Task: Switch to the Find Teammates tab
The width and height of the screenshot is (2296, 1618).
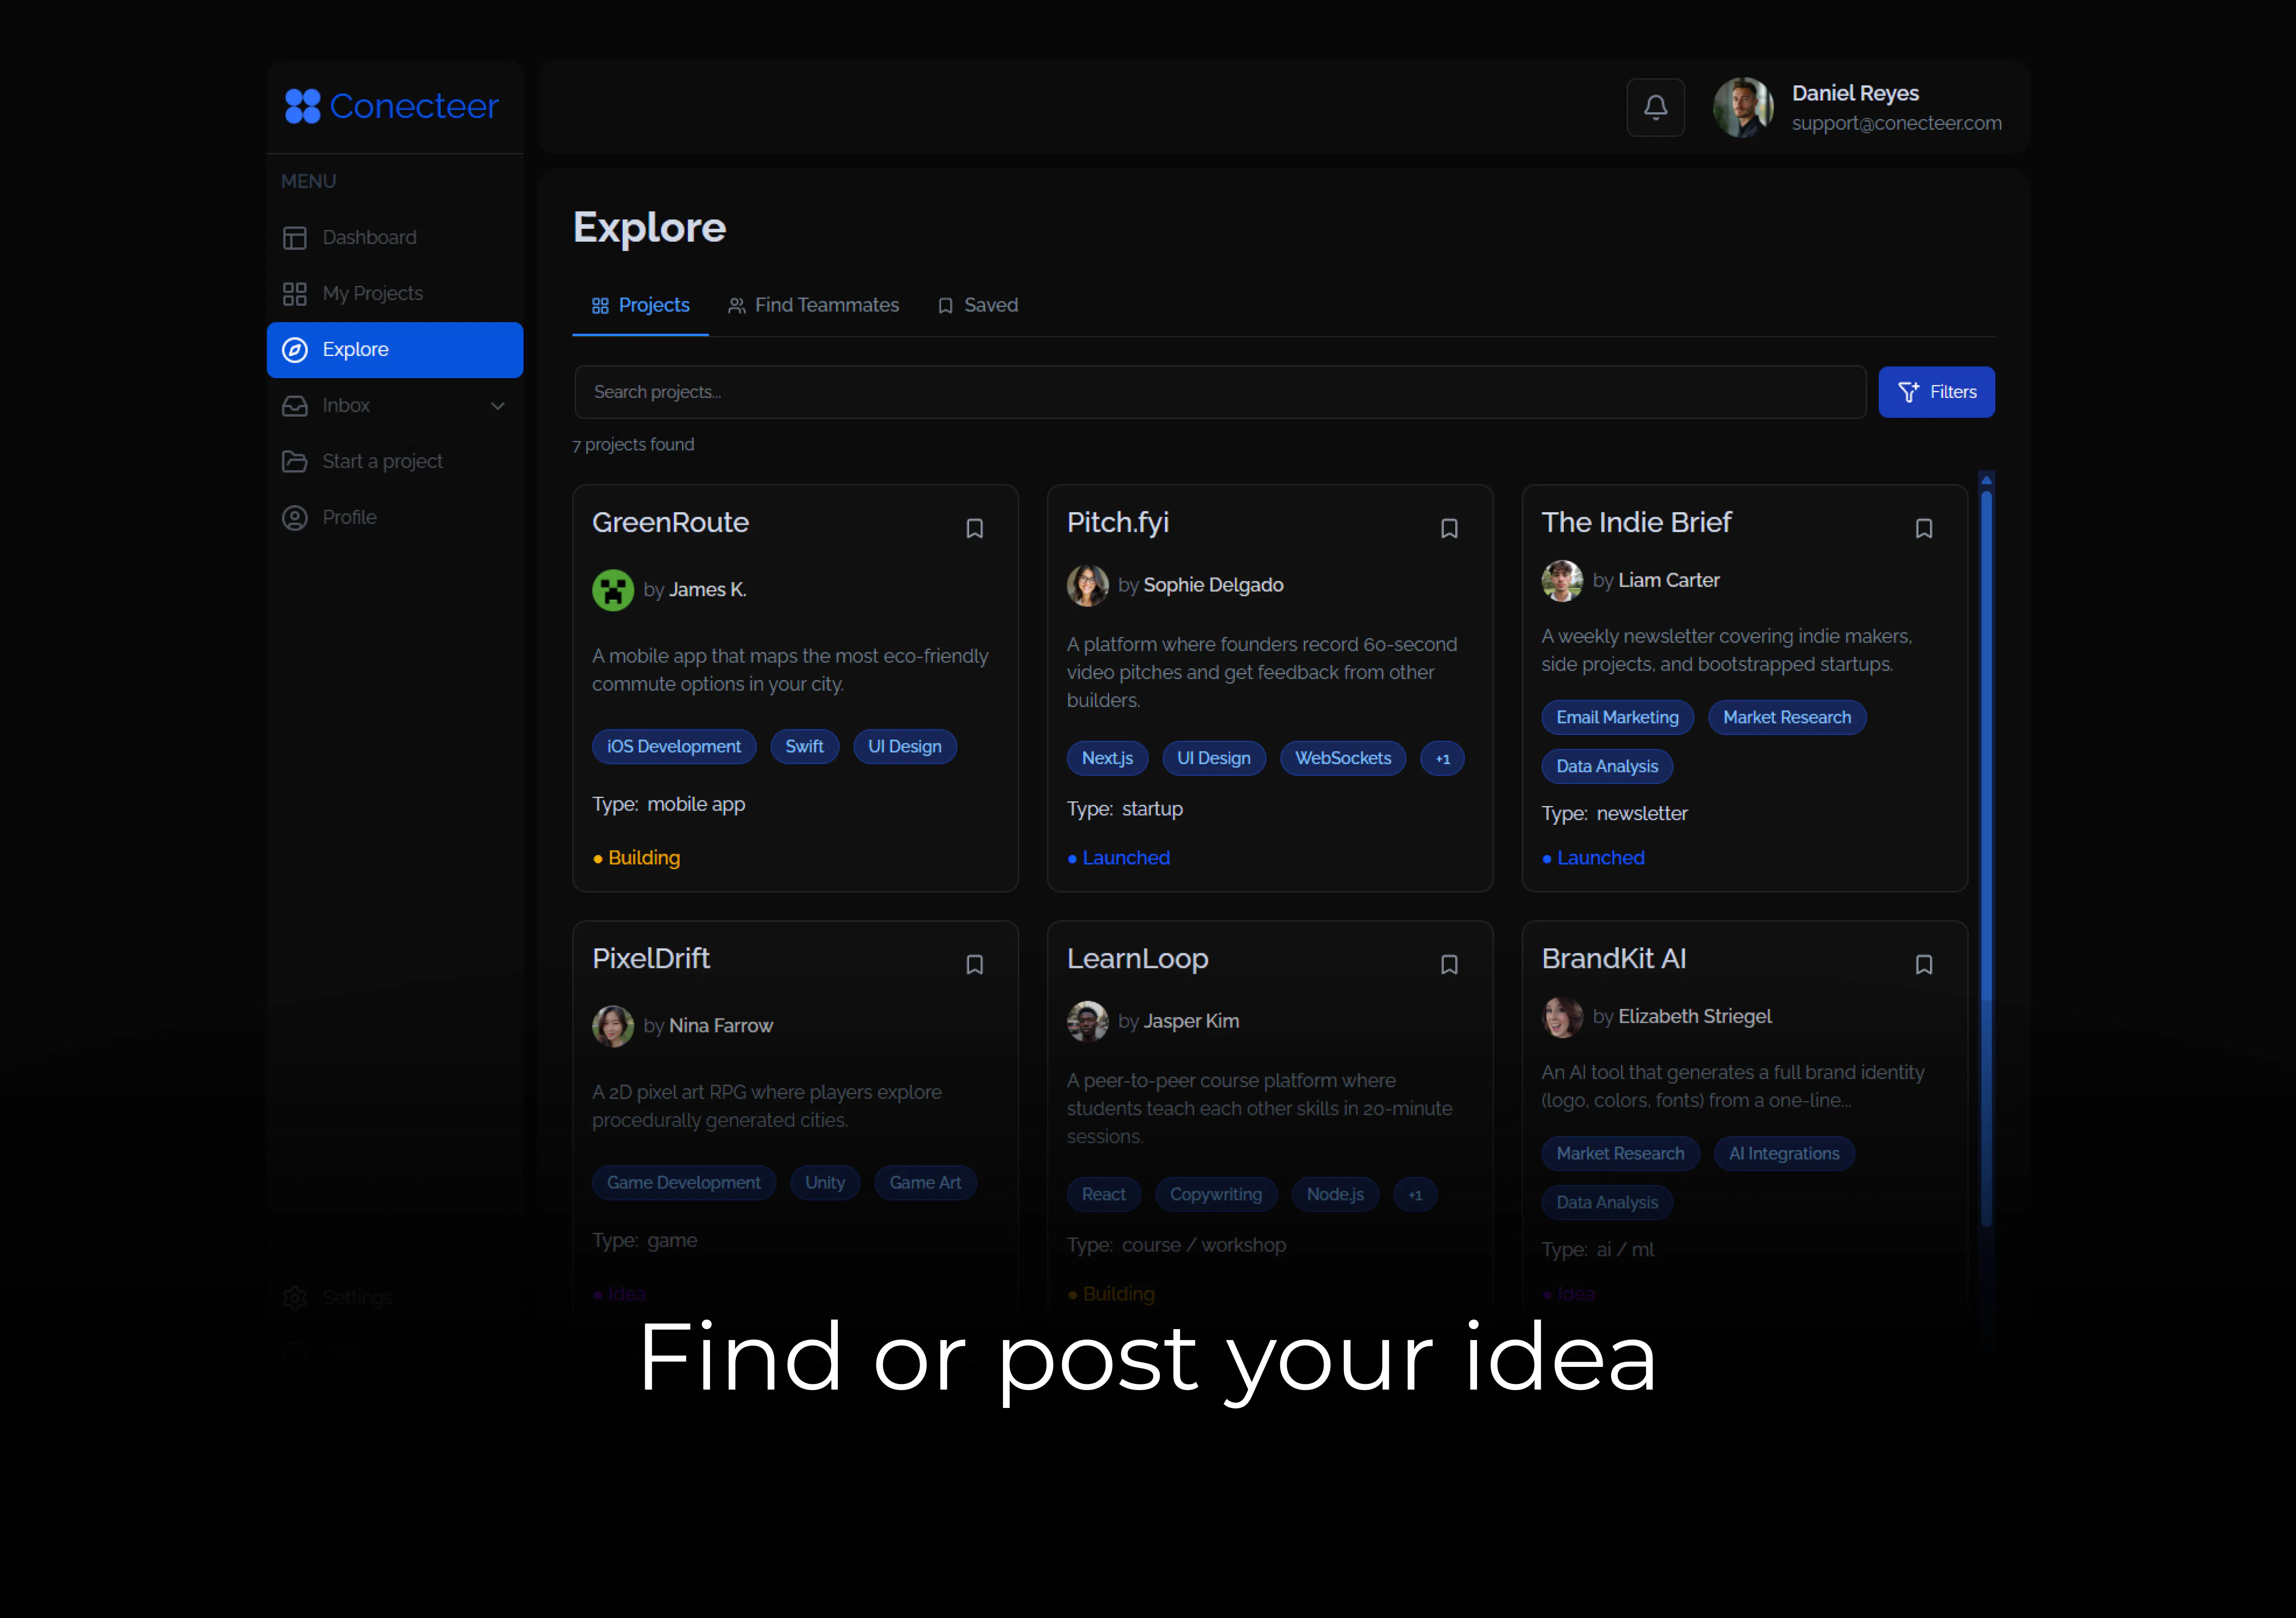Action: 813,305
